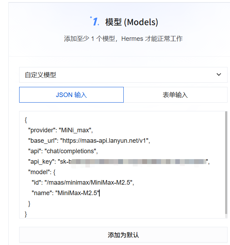Switch to the 表单输入 tab
Screen dimensions: 230x245
[175, 95]
